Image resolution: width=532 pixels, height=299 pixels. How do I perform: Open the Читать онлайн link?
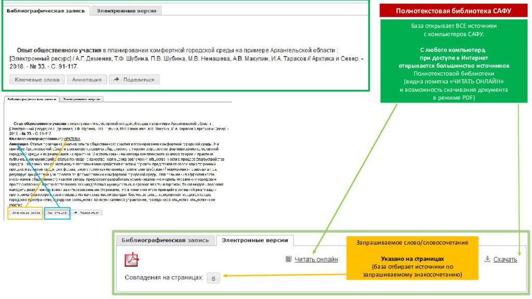[316, 260]
